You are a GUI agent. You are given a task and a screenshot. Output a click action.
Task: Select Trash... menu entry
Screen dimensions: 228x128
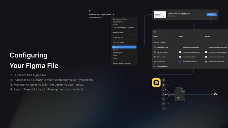pos(115,58)
